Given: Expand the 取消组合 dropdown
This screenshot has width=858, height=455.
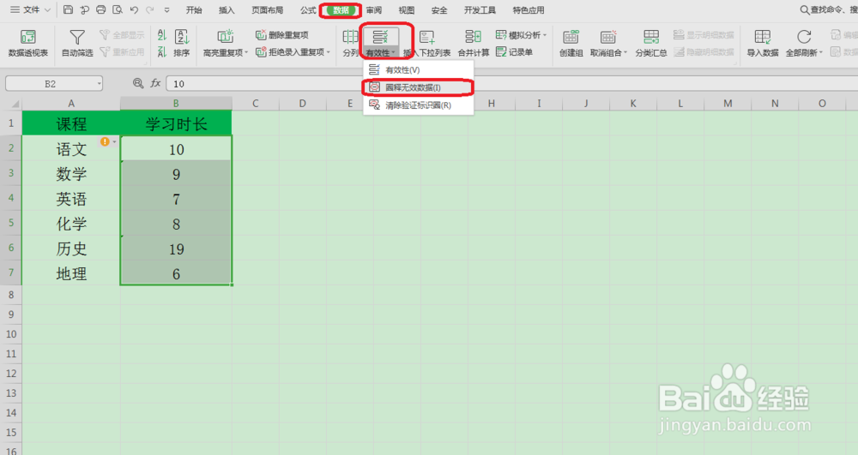Looking at the screenshot, I should [x=625, y=53].
